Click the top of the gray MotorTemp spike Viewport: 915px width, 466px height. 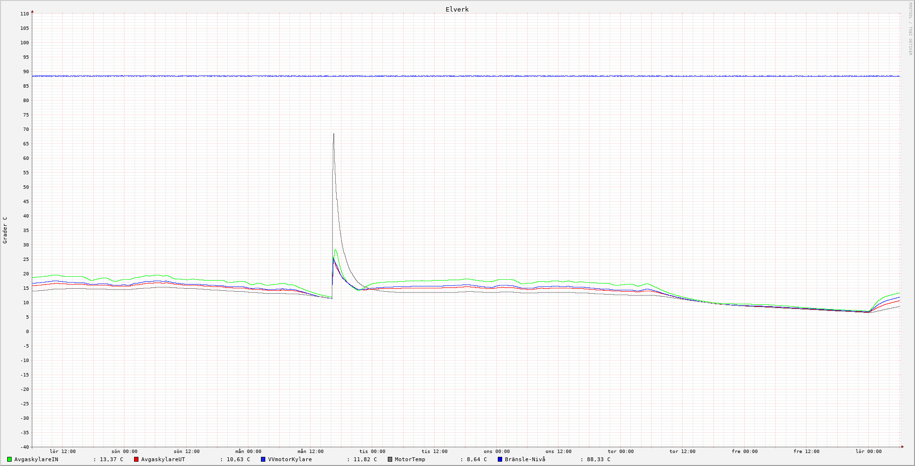333,134
